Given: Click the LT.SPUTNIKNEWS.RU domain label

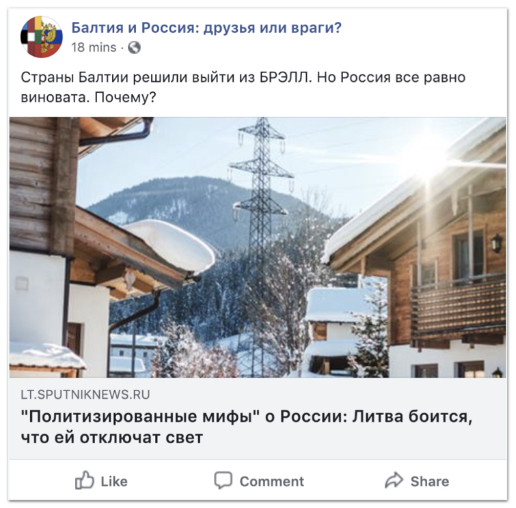Looking at the screenshot, I should click(85, 395).
